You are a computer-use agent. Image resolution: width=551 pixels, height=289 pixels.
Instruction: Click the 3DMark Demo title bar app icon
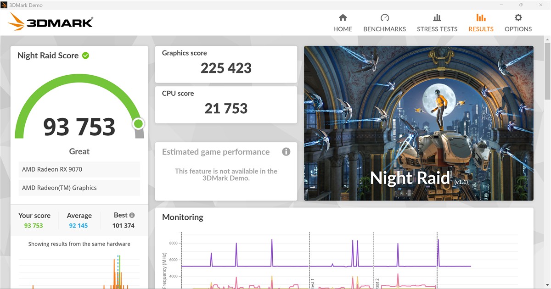pos(5,5)
